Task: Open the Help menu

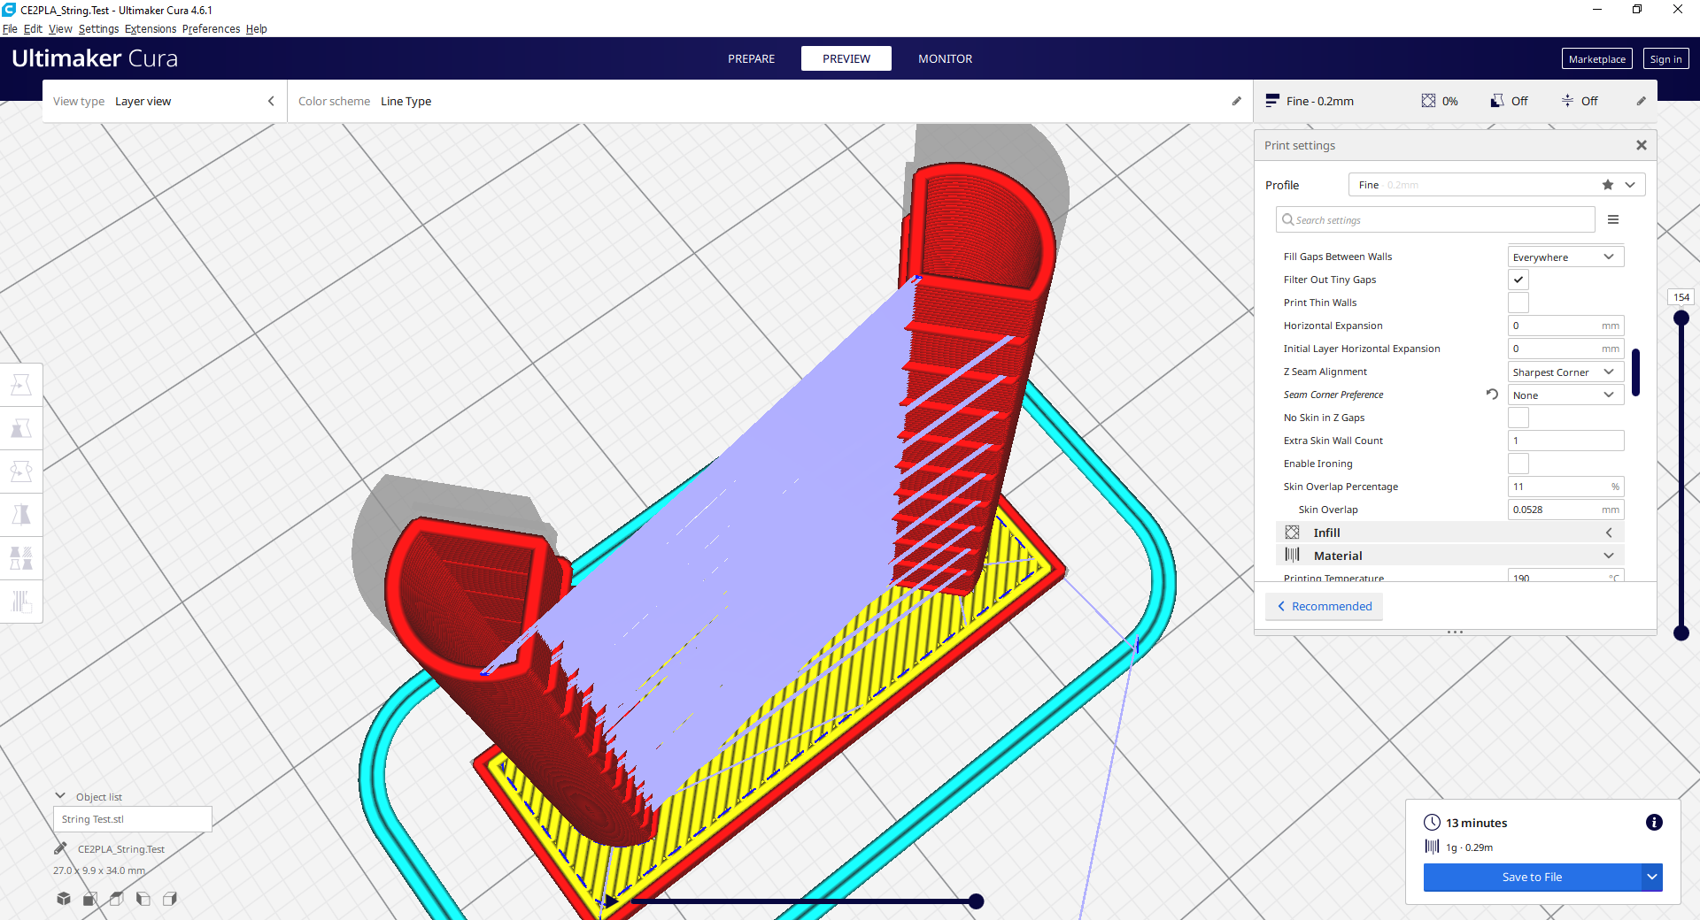Action: (x=256, y=28)
